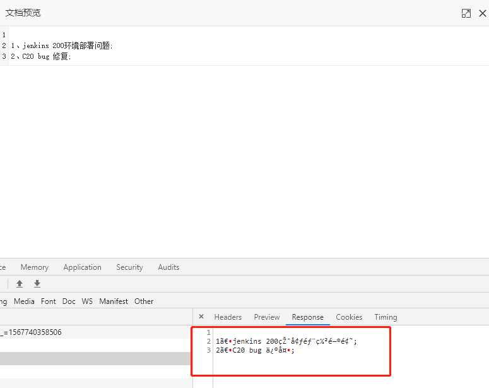Filter requests by Font type
The height and width of the screenshot is (388, 489).
pyautogui.click(x=49, y=301)
